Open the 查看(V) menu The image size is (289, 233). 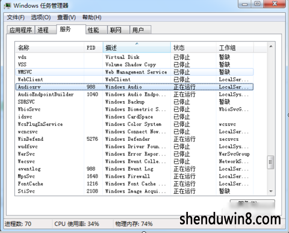(66, 17)
